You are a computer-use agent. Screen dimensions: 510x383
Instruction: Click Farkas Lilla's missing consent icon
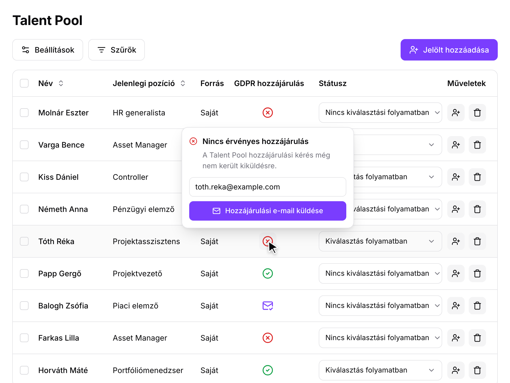pos(267,338)
